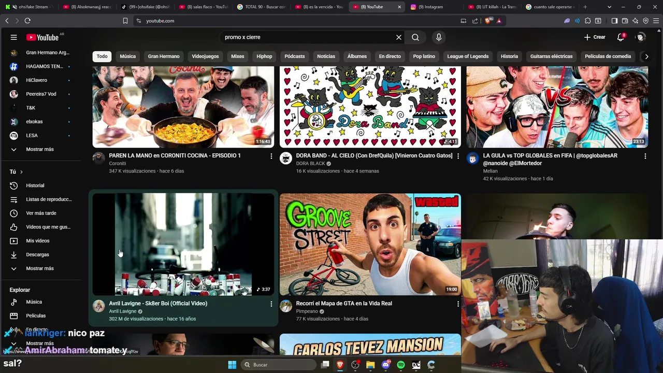Select the Todo filter chip
The width and height of the screenshot is (663, 373).
pyautogui.click(x=102, y=56)
